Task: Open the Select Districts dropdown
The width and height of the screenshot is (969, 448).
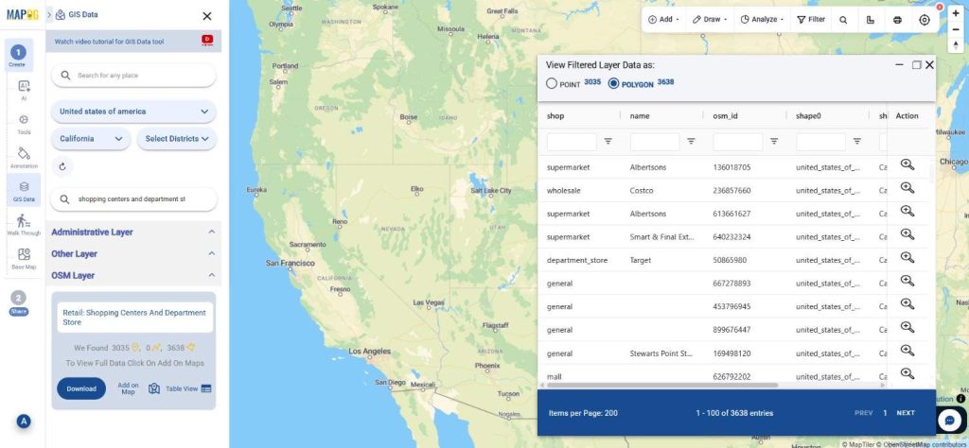Action: point(177,139)
